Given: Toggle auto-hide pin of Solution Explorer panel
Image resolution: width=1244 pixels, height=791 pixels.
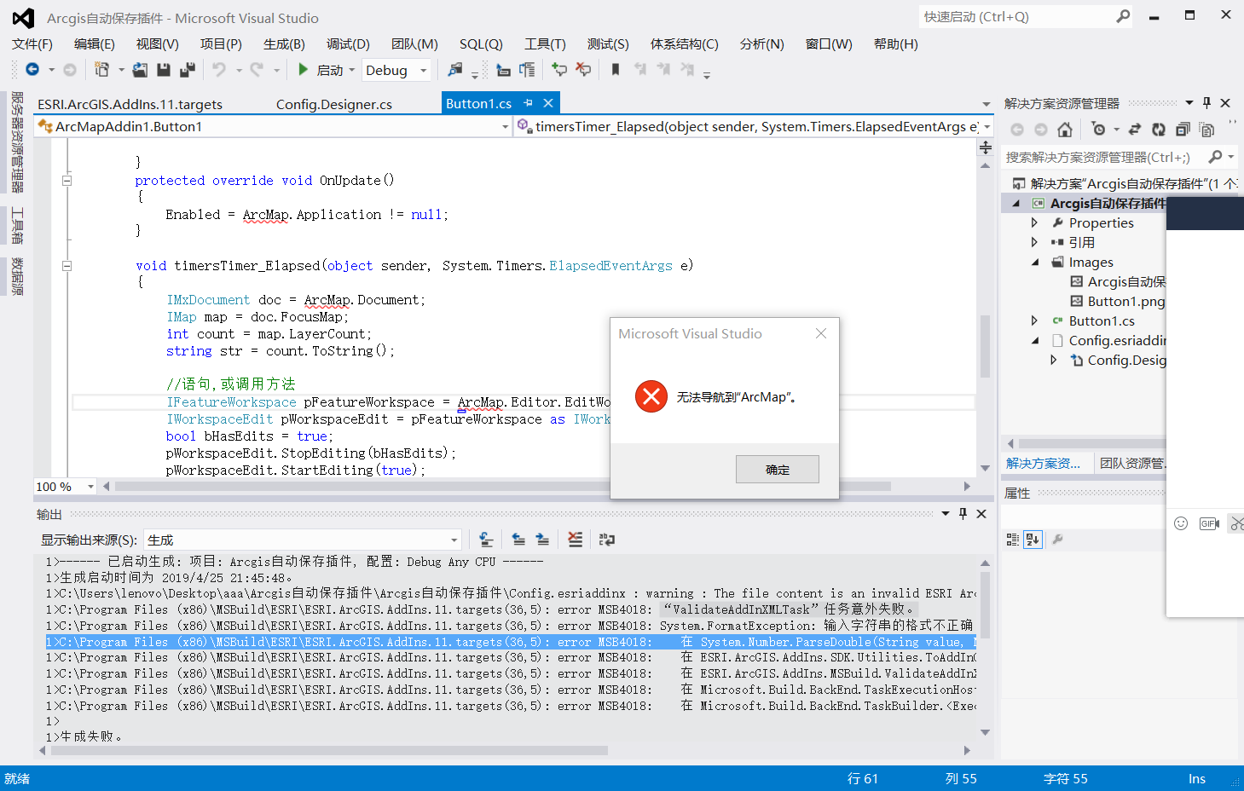Looking at the screenshot, I should pos(1206,103).
